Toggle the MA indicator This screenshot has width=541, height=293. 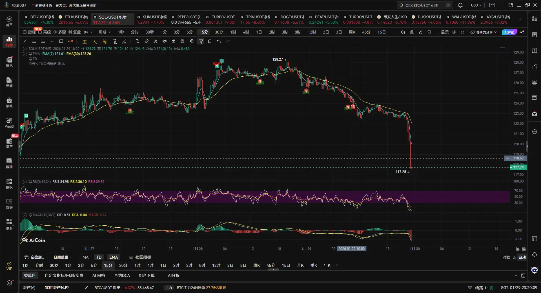point(85,257)
